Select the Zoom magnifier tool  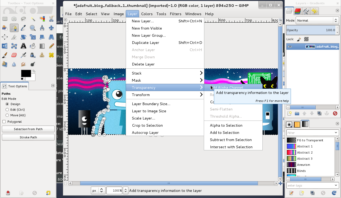[x=33, y=28]
